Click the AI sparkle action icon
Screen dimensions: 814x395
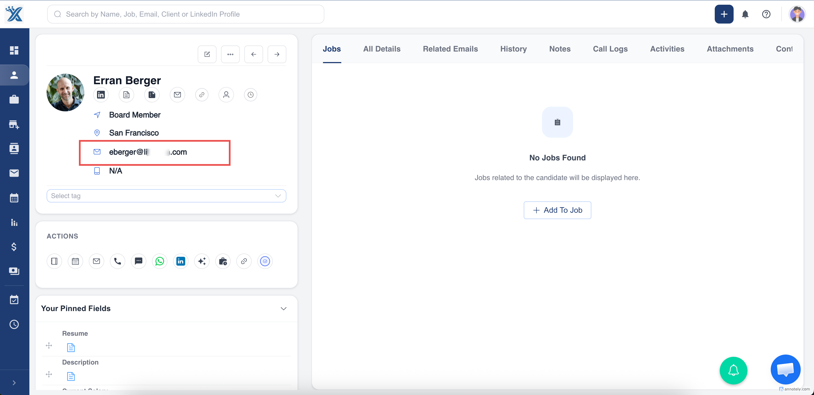click(202, 261)
